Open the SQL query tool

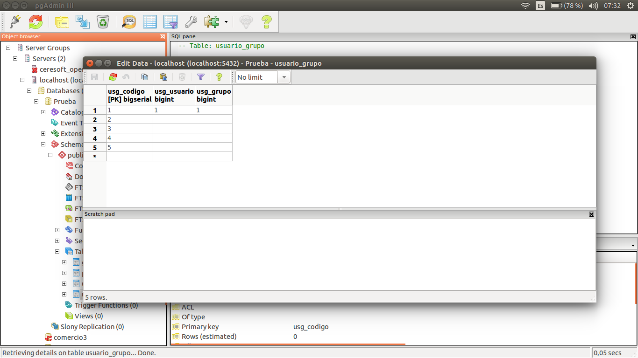[129, 21]
